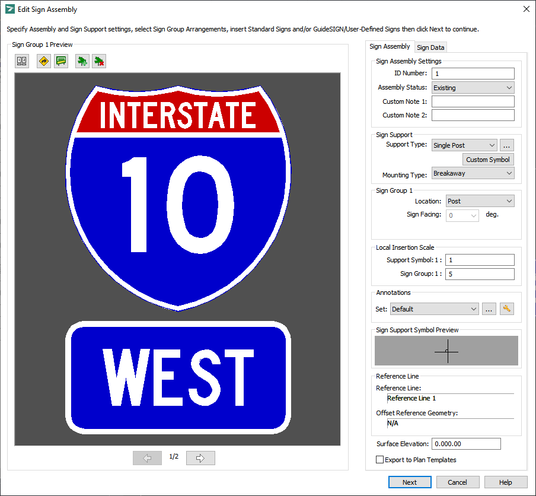The width and height of the screenshot is (536, 496).
Task: Select the WEST auxiliary sign preview
Action: click(x=178, y=378)
